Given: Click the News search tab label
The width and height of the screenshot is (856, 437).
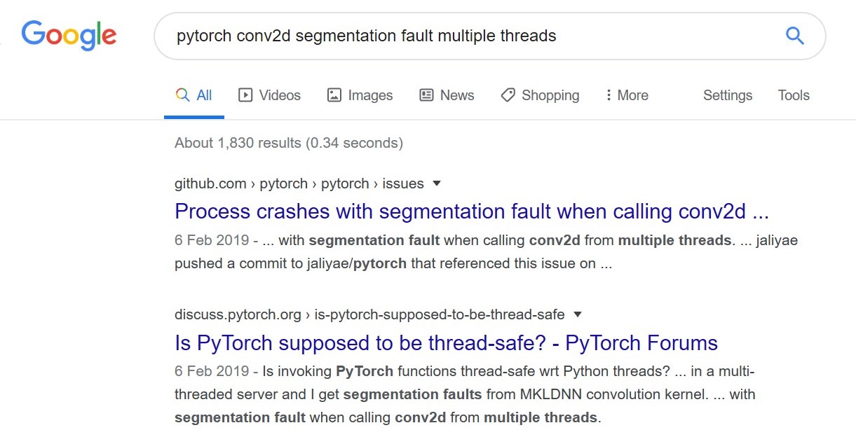Looking at the screenshot, I should pos(456,95).
